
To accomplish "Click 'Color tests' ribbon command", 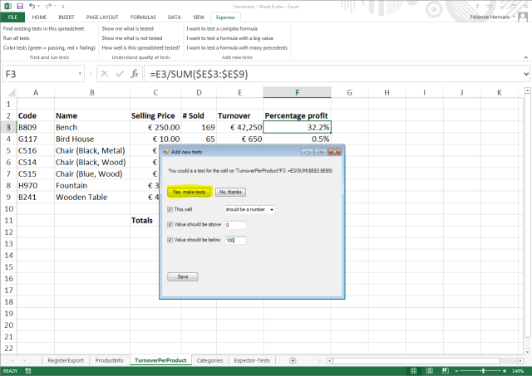I will click(49, 48).
